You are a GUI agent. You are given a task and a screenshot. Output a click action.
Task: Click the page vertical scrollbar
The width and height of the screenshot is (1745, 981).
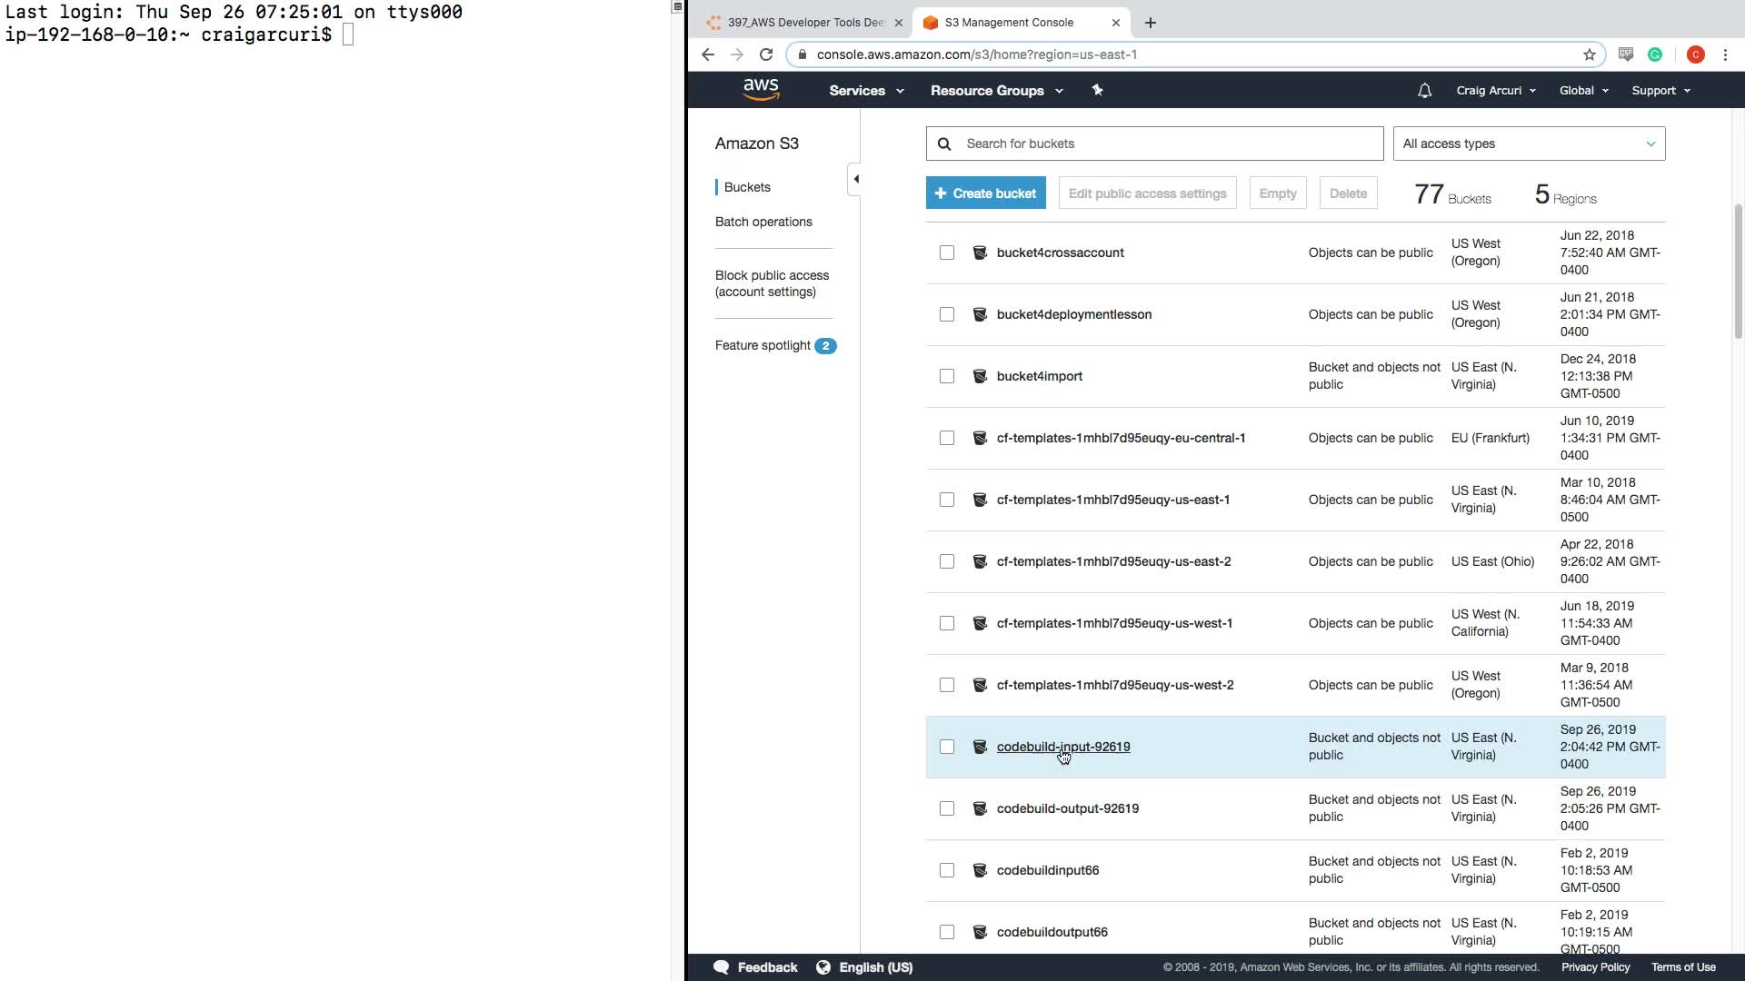(x=1738, y=272)
